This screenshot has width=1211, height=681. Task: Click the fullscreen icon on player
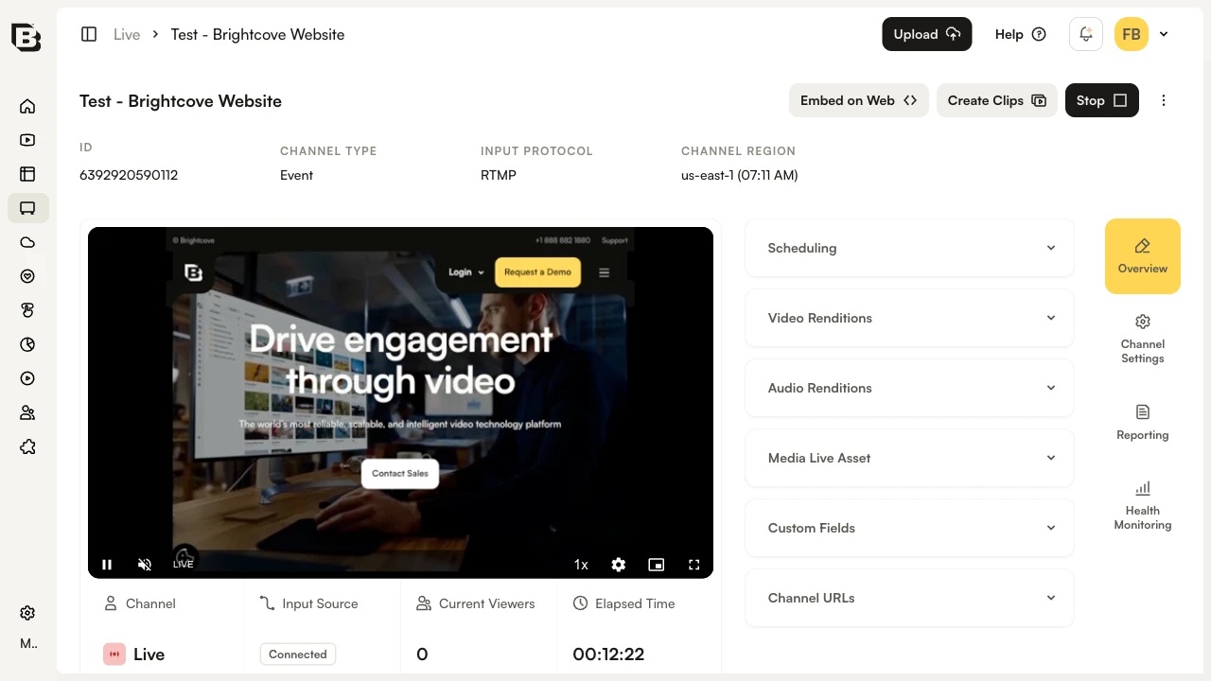(694, 565)
